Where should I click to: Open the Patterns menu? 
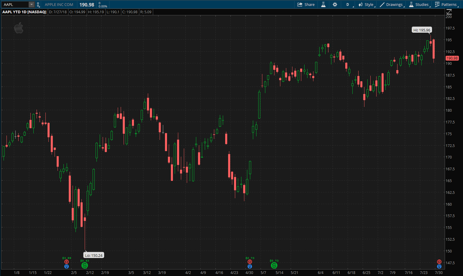click(446, 5)
